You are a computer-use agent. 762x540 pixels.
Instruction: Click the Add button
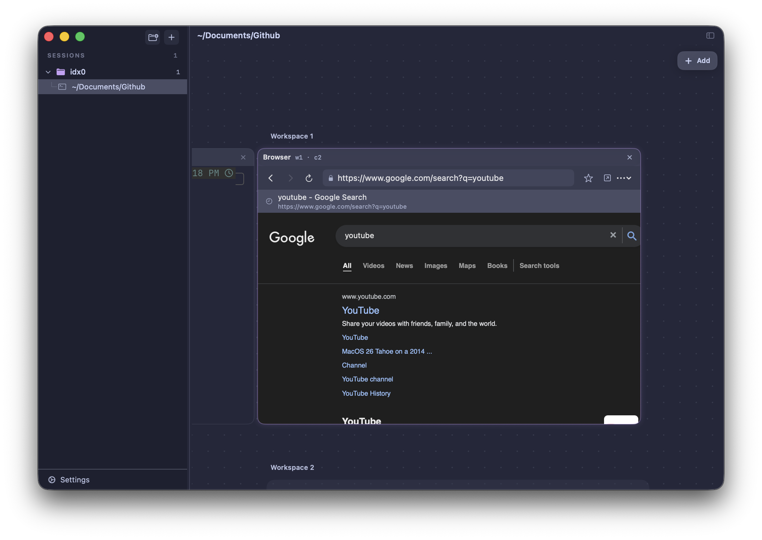(x=697, y=61)
